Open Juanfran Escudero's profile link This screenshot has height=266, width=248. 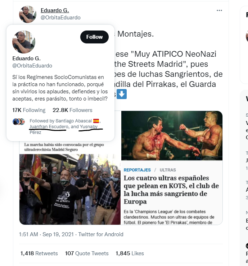coord(49,127)
